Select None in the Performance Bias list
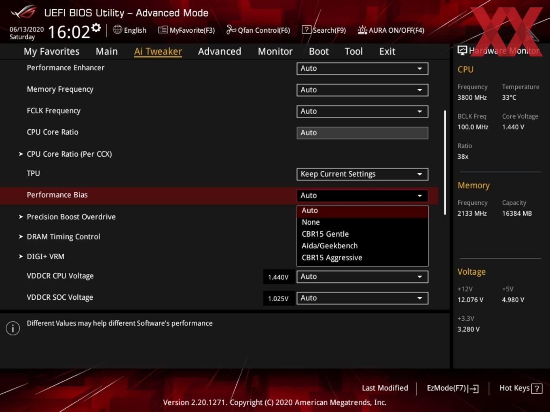Screen dimensions: 550x412 tap(362, 222)
